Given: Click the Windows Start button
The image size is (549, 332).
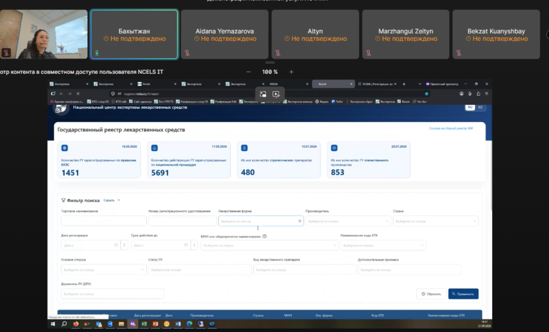Looking at the screenshot, I should pyautogui.click(x=53, y=324).
